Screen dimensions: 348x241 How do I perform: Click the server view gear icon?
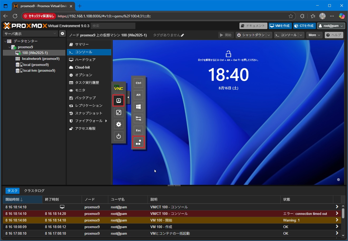coord(62,33)
